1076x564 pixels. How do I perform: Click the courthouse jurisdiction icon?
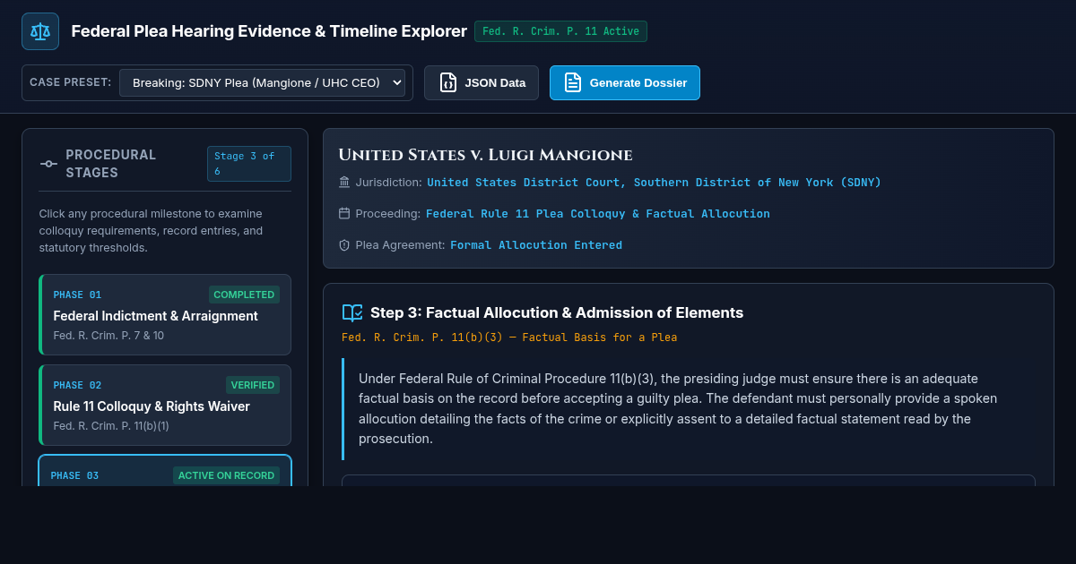[344, 182]
